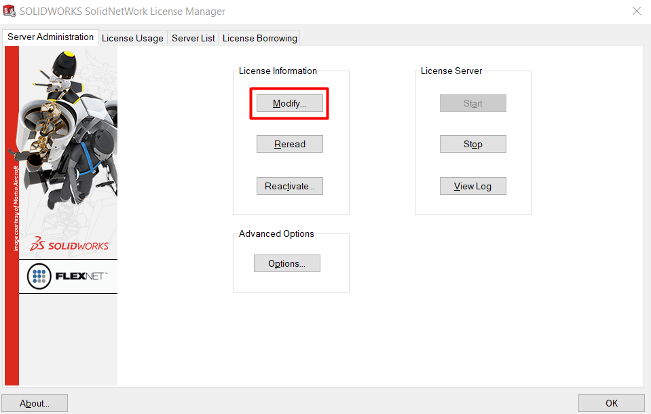The height and width of the screenshot is (414, 651).
Task: Show the About... dialog
Action: pos(35,403)
